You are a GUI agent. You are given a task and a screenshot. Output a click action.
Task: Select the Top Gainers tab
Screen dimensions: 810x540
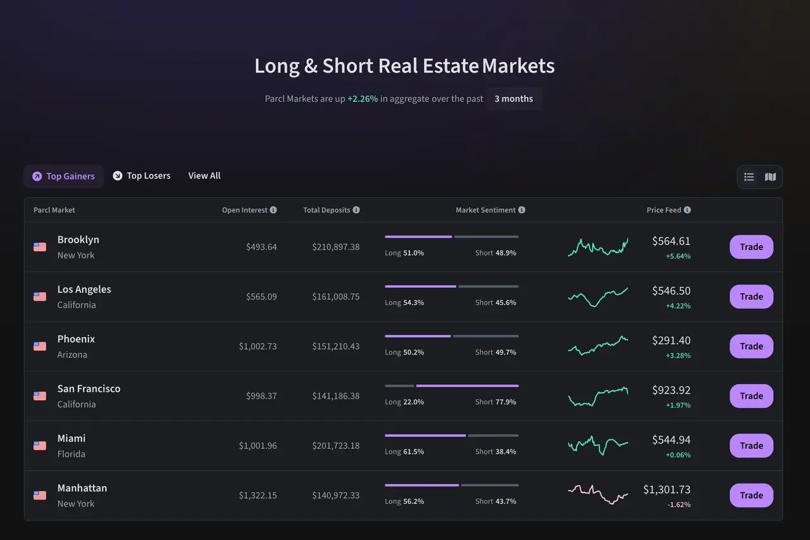tap(63, 177)
